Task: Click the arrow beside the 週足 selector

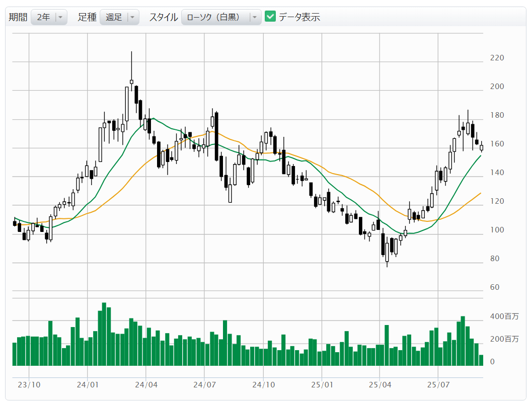Action: 132,17
